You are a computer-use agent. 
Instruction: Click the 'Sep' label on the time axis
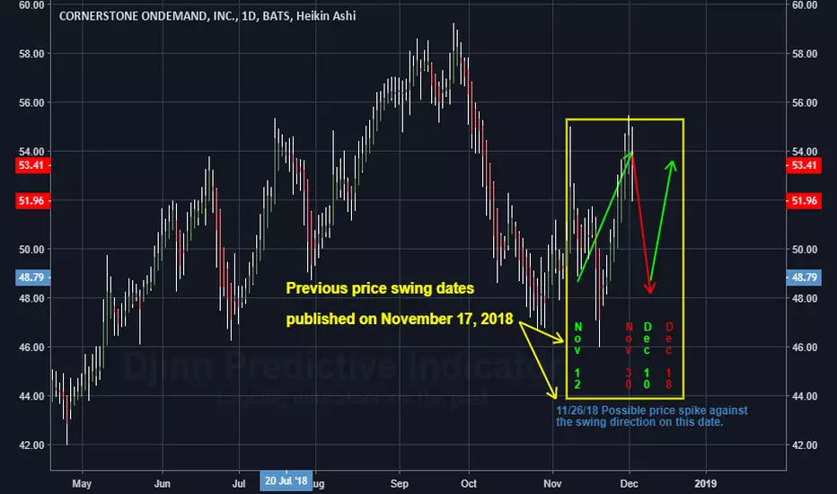tap(400, 483)
